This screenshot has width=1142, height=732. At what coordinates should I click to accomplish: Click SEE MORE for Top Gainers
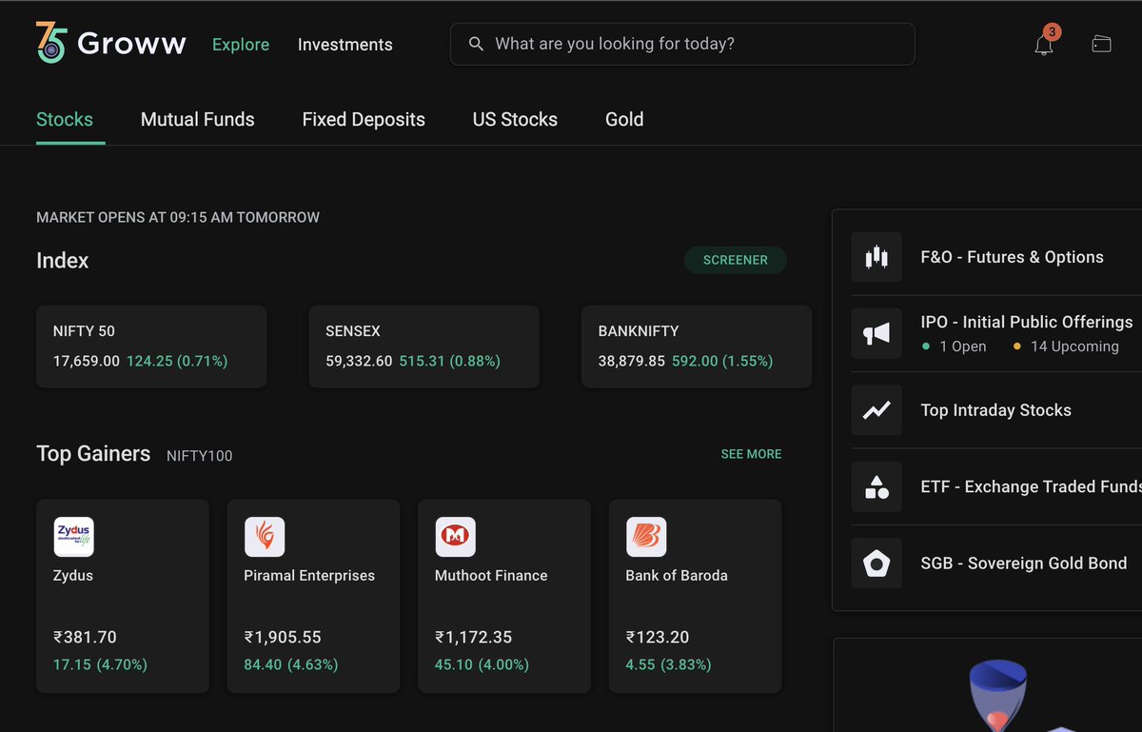click(751, 454)
